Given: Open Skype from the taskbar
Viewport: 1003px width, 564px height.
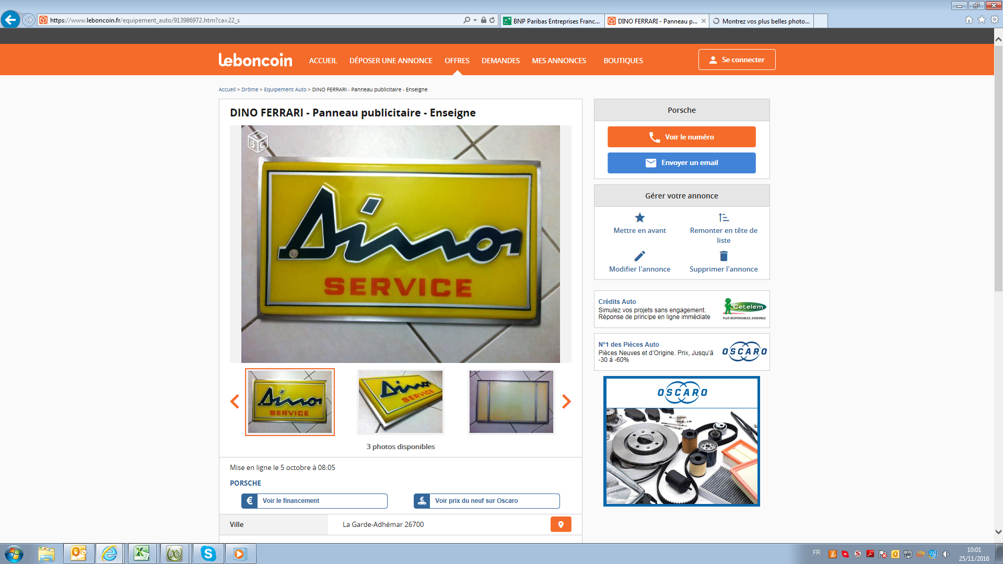Looking at the screenshot, I should tap(208, 554).
